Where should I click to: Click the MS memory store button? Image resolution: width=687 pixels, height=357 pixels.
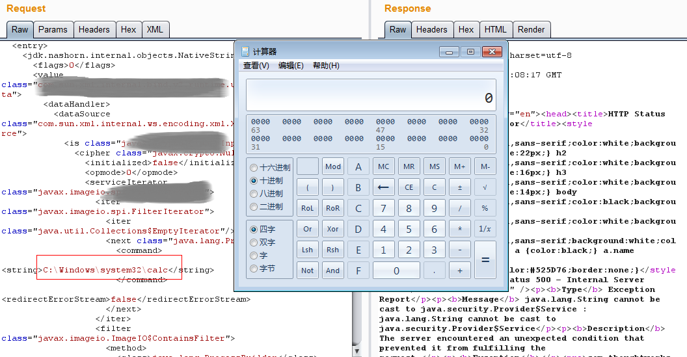point(434,166)
